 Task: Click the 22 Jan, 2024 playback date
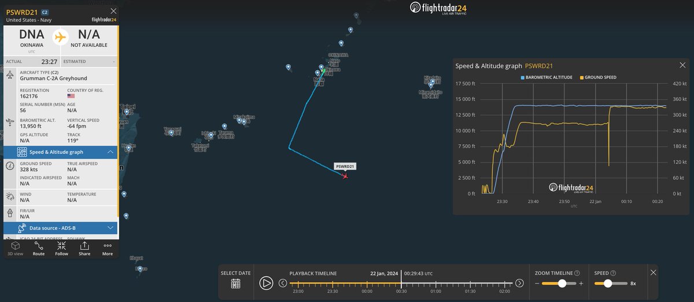coord(384,273)
